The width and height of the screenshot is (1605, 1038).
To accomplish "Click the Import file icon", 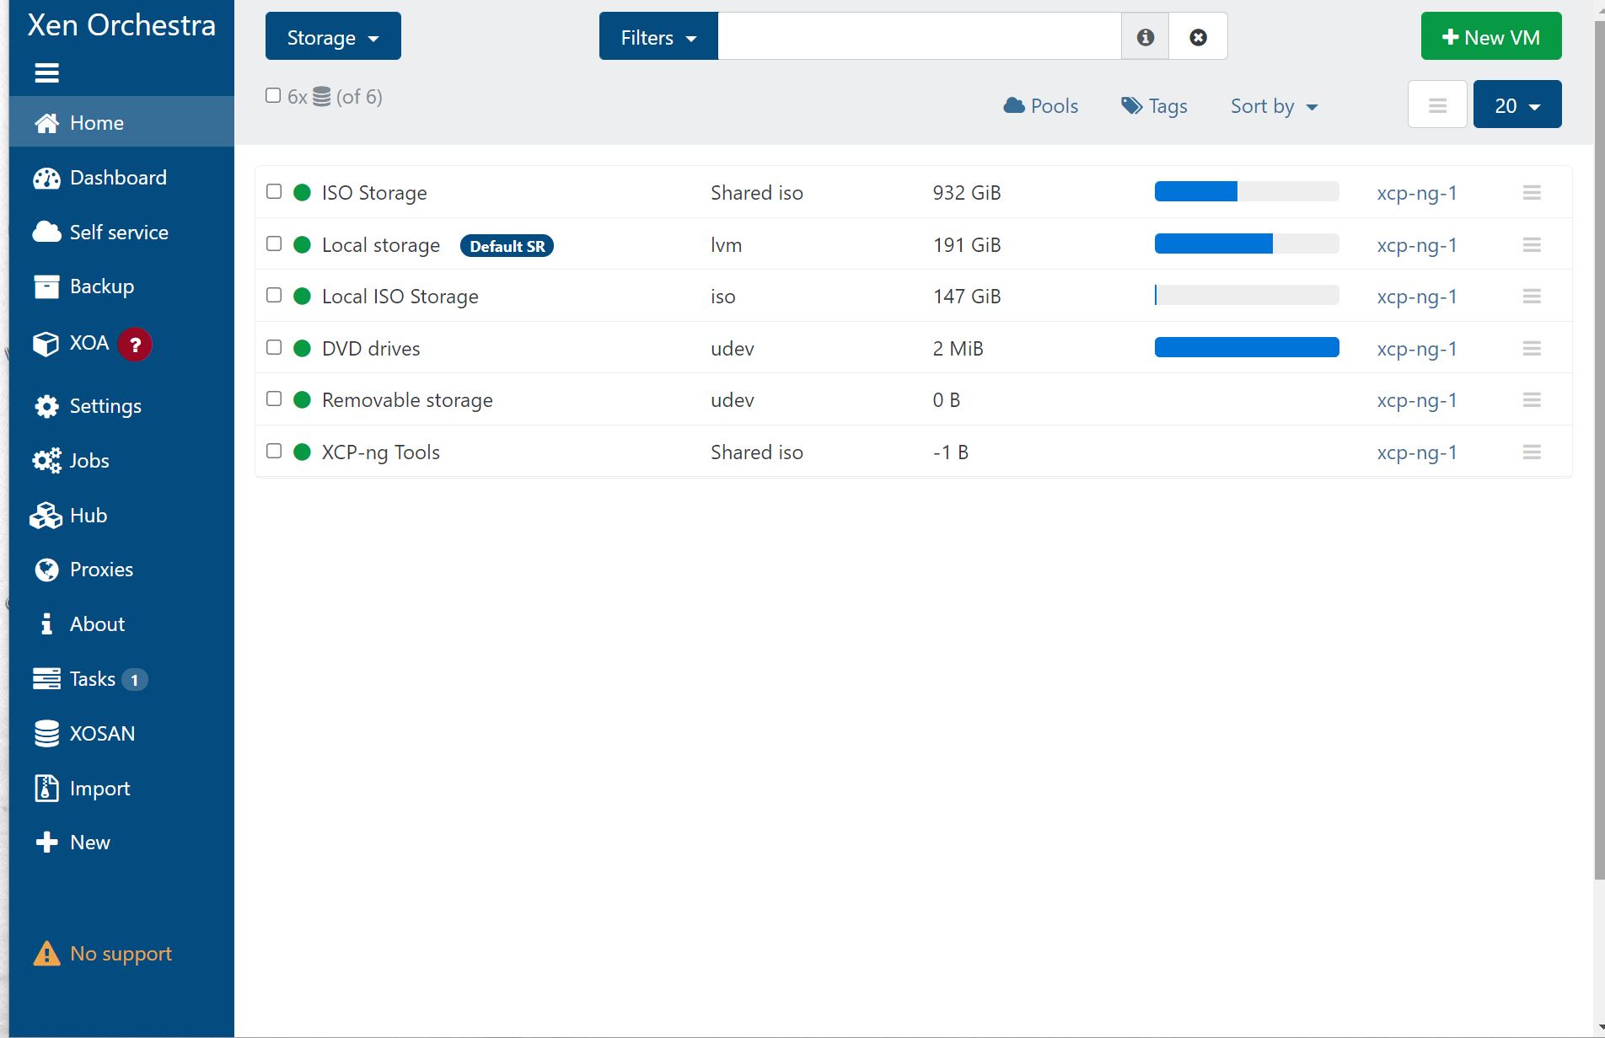I will (47, 789).
